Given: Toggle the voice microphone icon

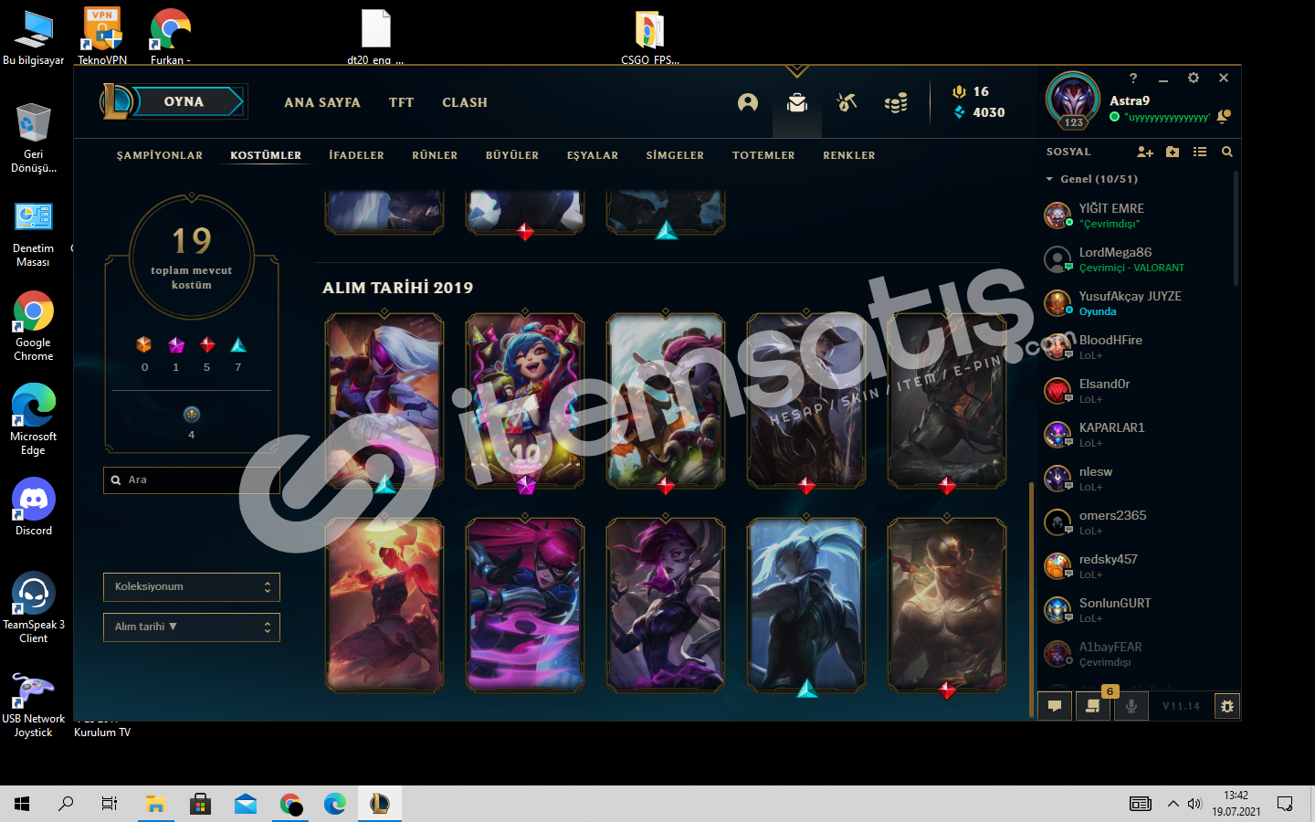Looking at the screenshot, I should point(1131,706).
